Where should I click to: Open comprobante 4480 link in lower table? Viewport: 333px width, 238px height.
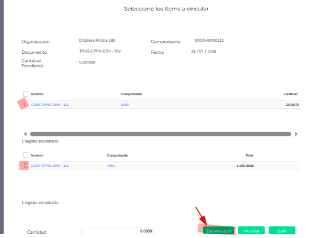(111, 165)
